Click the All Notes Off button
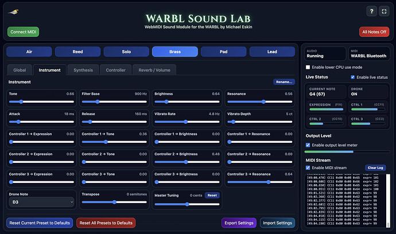 point(374,32)
